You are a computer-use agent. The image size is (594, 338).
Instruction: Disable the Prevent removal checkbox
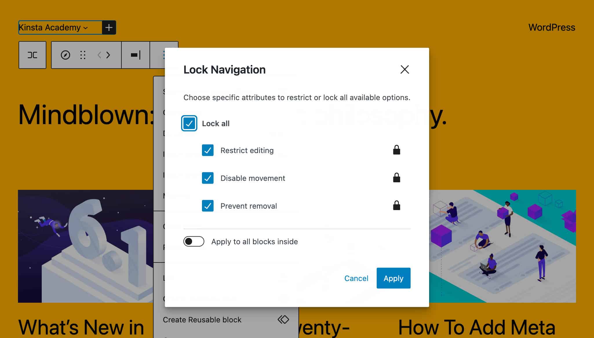click(208, 206)
